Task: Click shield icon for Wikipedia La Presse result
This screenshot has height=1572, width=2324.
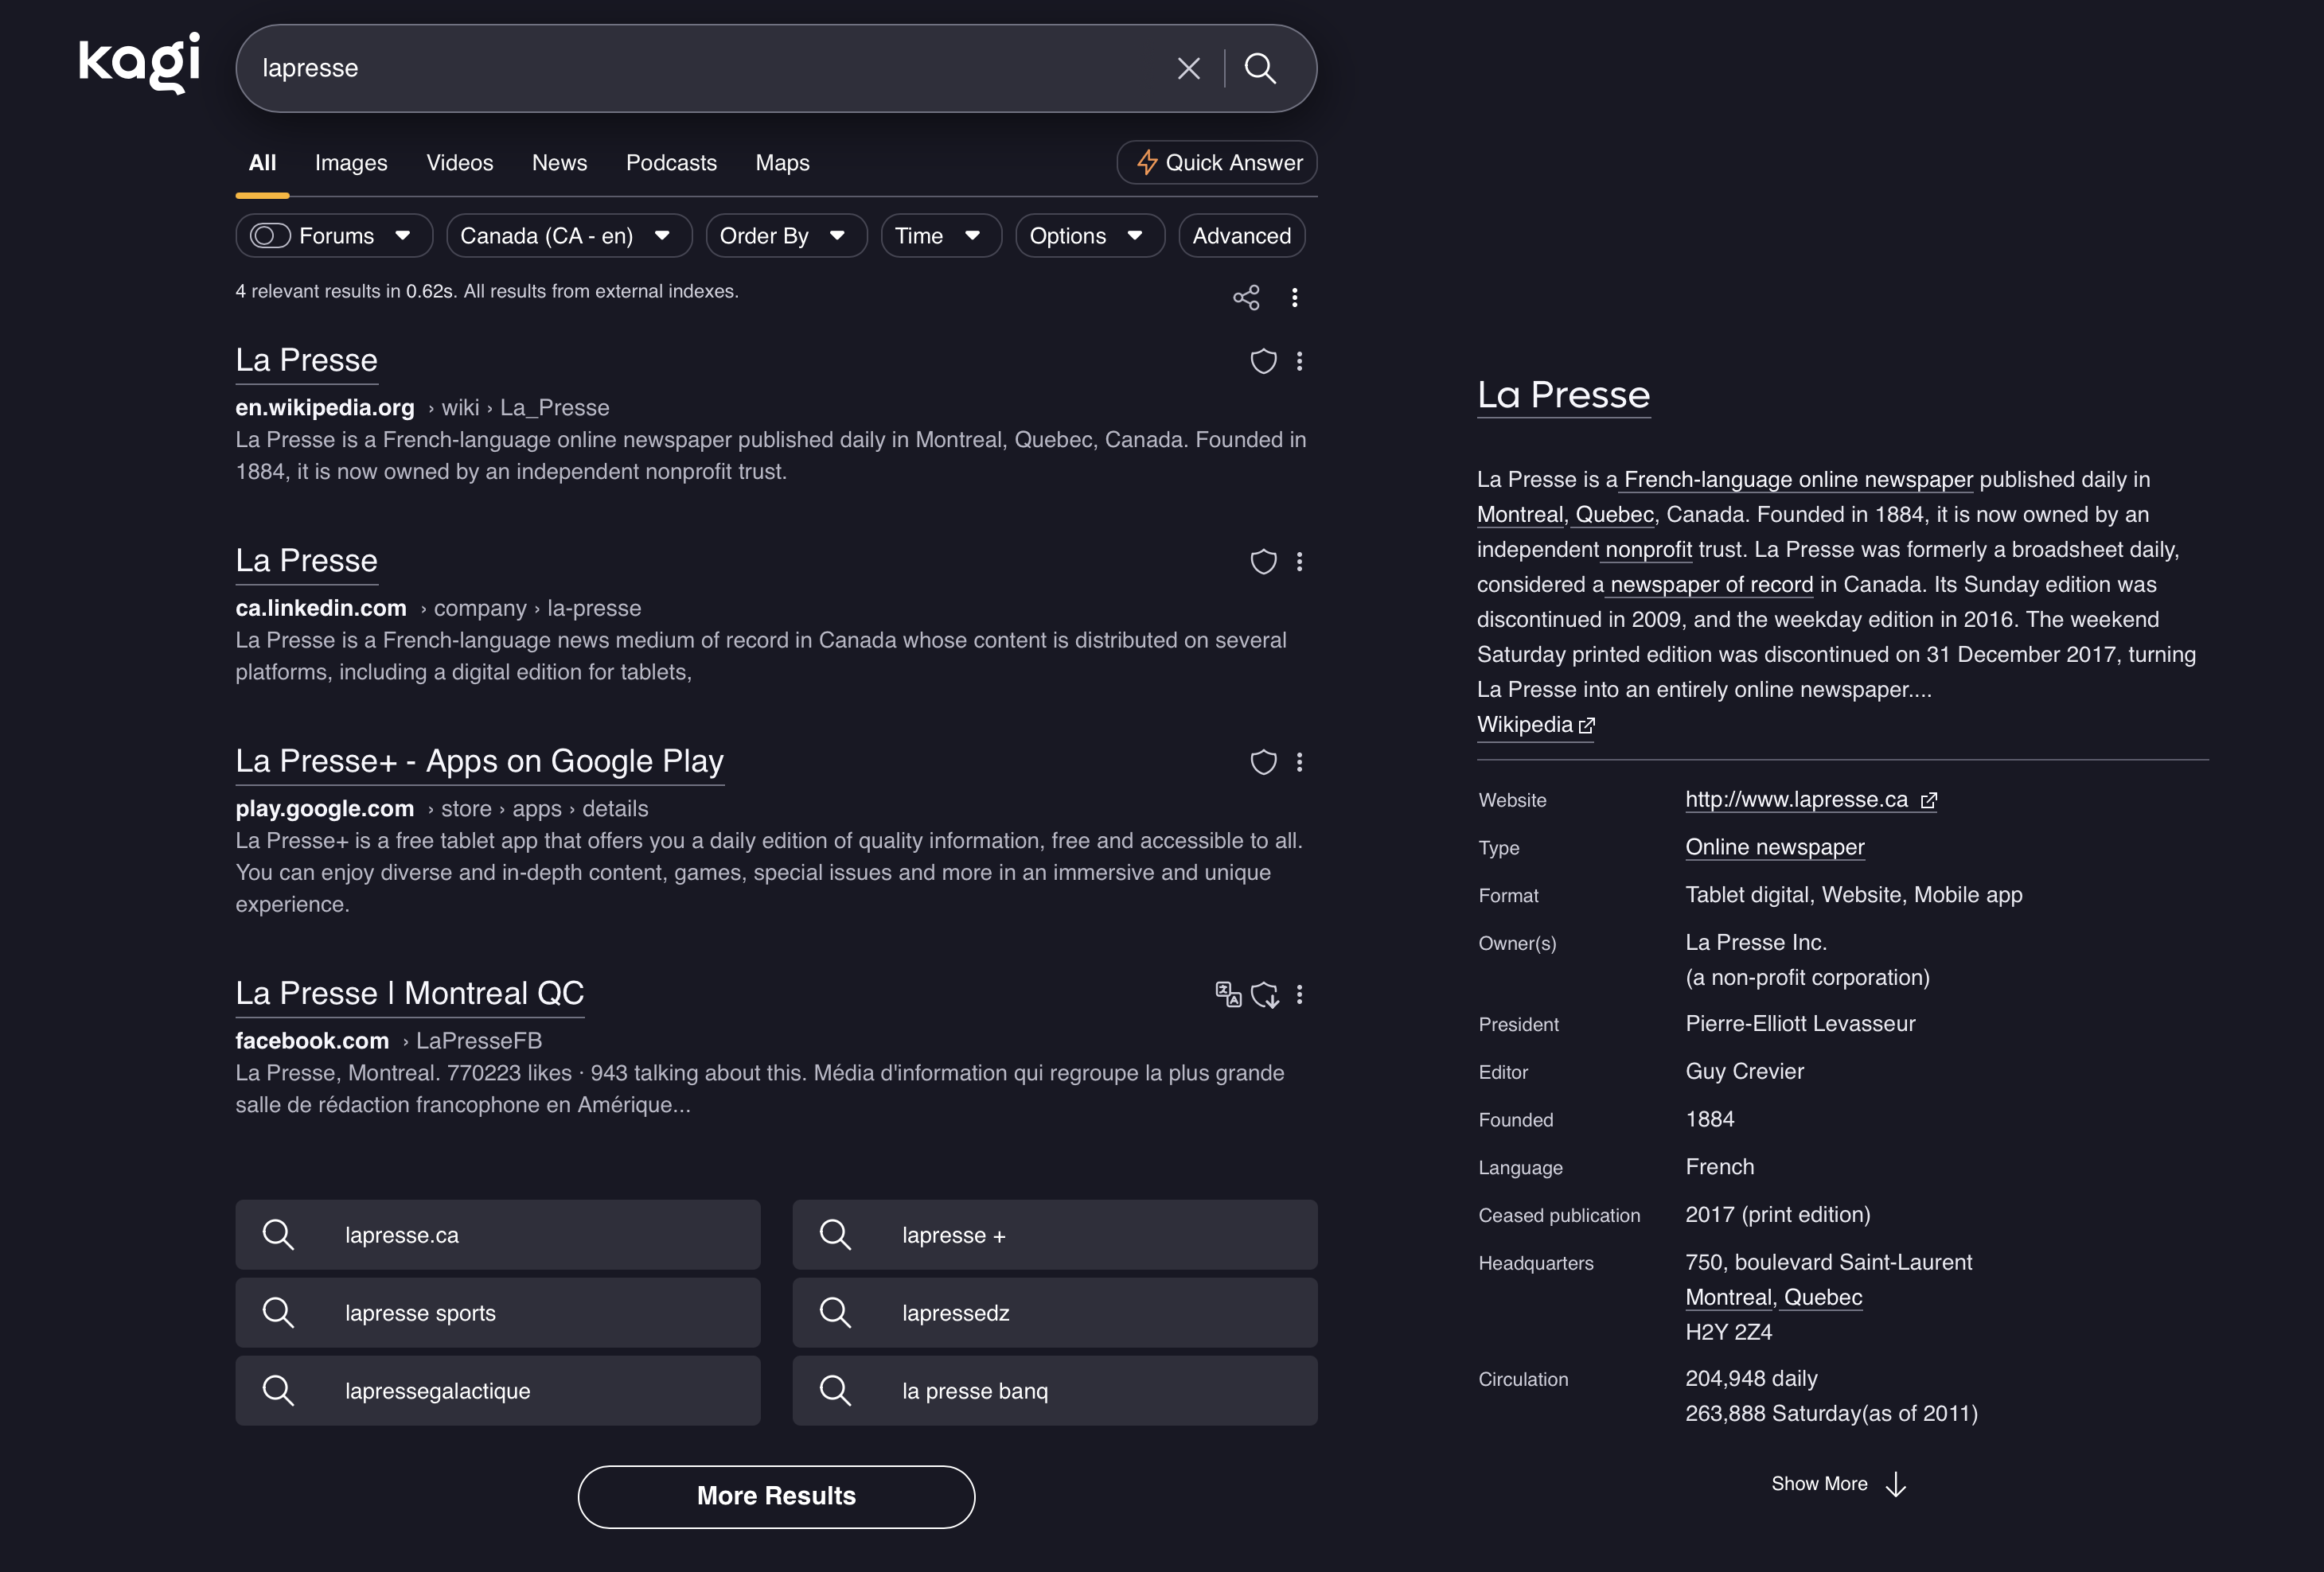Action: click(x=1264, y=360)
